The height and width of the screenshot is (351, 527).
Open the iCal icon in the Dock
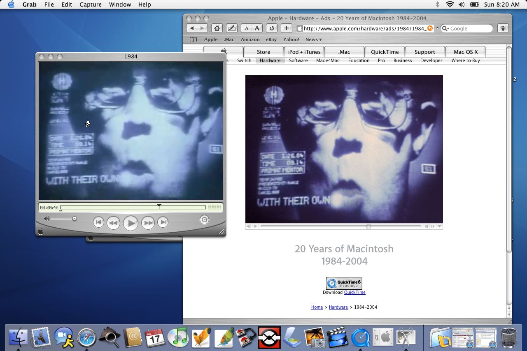point(155,338)
